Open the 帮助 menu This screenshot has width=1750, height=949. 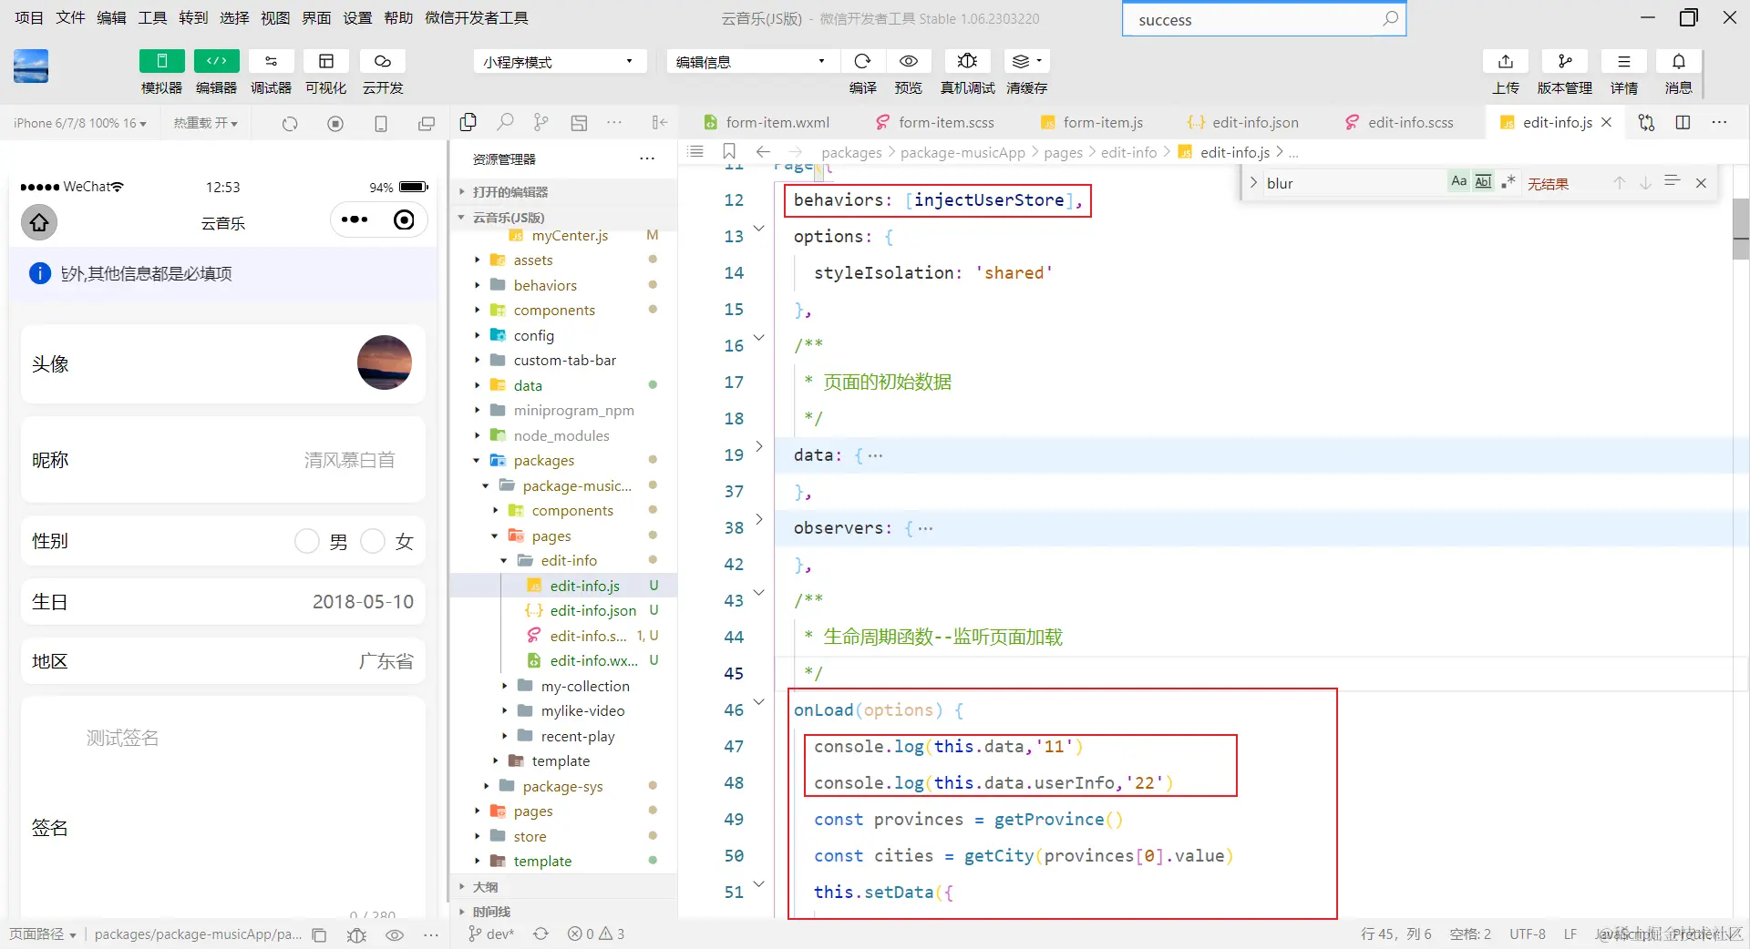click(398, 17)
